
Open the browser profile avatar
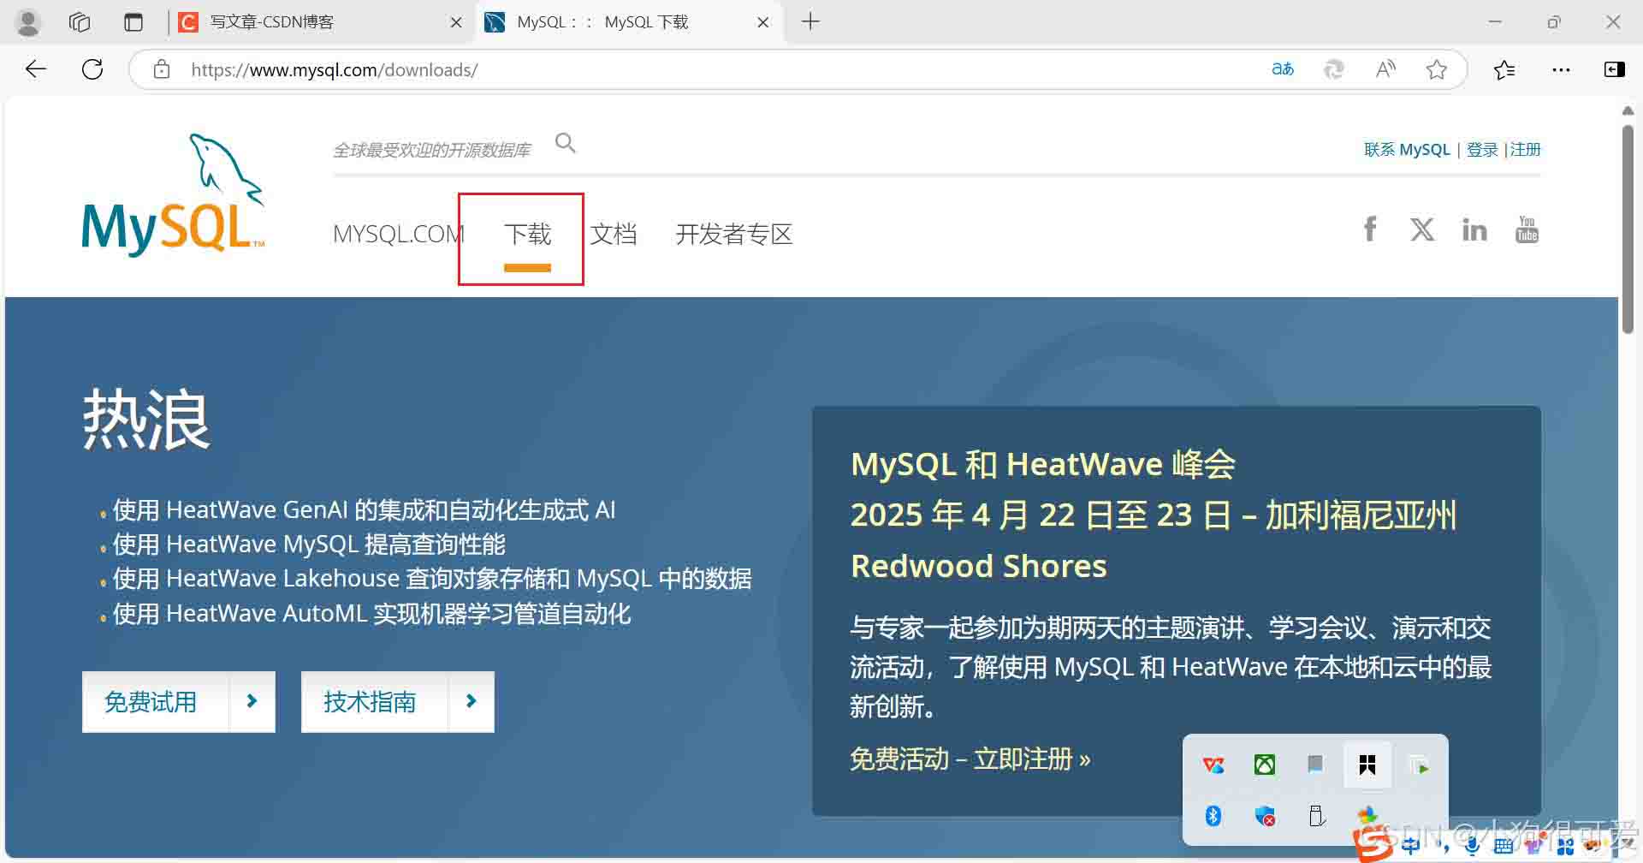28,22
